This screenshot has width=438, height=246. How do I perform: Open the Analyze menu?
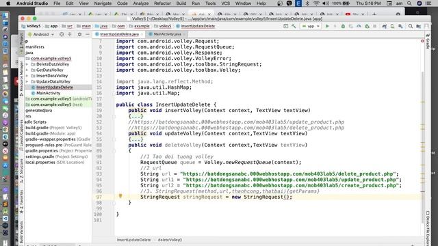(141, 3)
